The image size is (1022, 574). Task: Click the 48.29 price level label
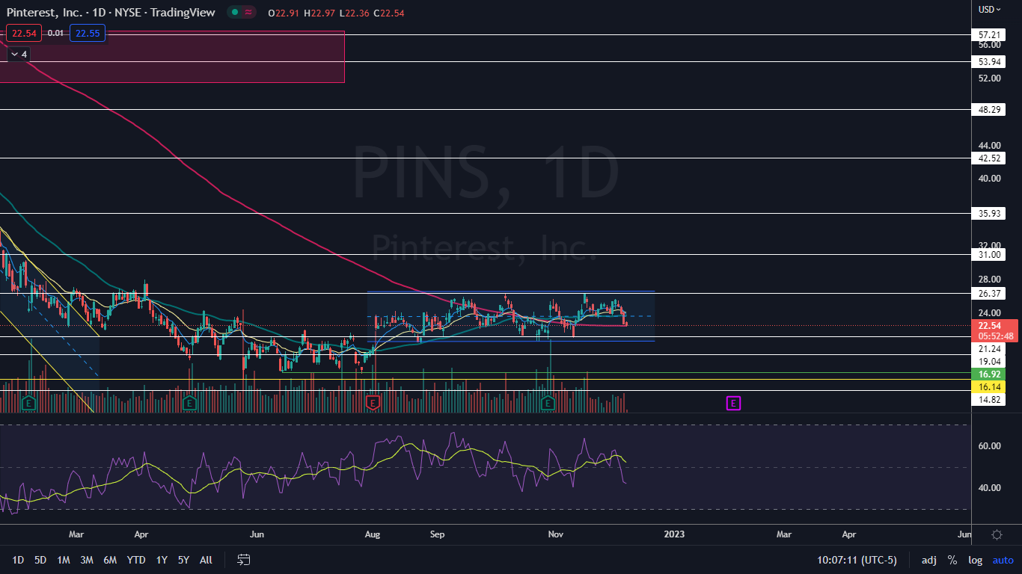(x=991, y=109)
